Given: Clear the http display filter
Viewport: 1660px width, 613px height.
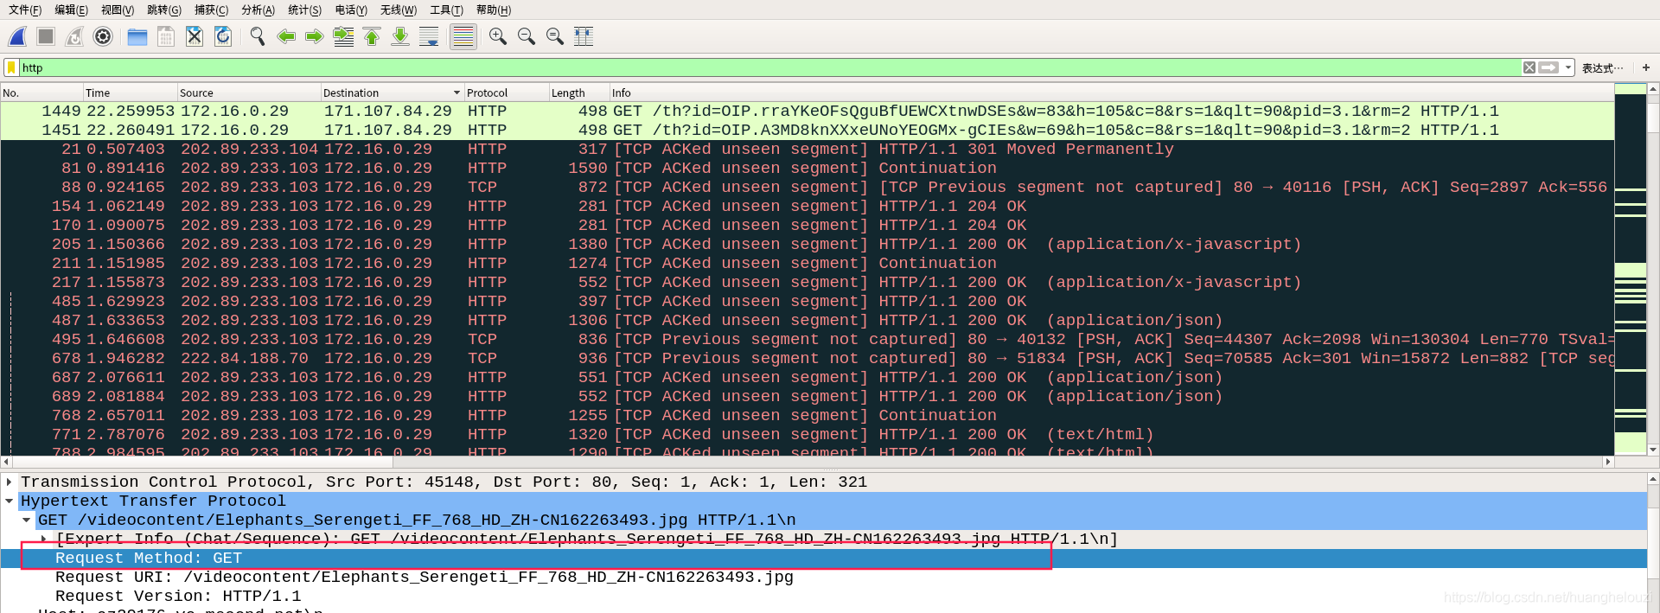Looking at the screenshot, I should click(x=1529, y=67).
